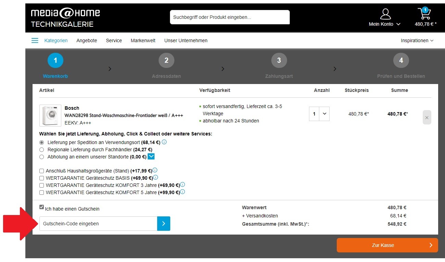This screenshot has height=262, width=445.
Task: Enable WERTGARANTIE Geräteschutz BASIS checkbox
Action: [42, 178]
